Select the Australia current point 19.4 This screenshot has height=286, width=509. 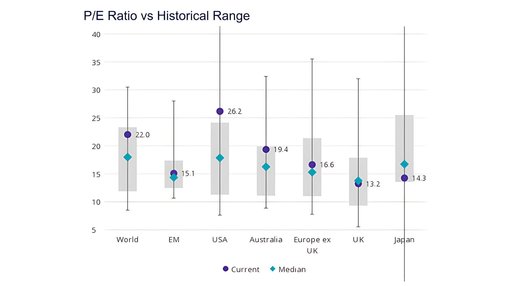tap(266, 149)
